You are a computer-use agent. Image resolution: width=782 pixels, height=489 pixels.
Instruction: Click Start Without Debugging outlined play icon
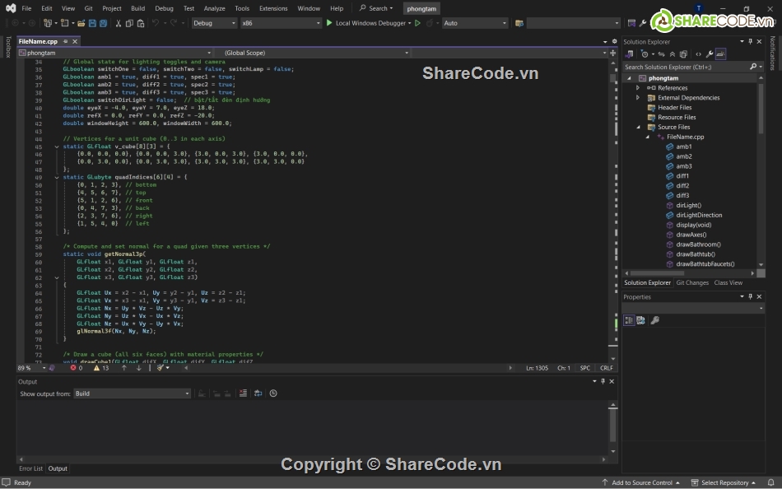point(418,23)
